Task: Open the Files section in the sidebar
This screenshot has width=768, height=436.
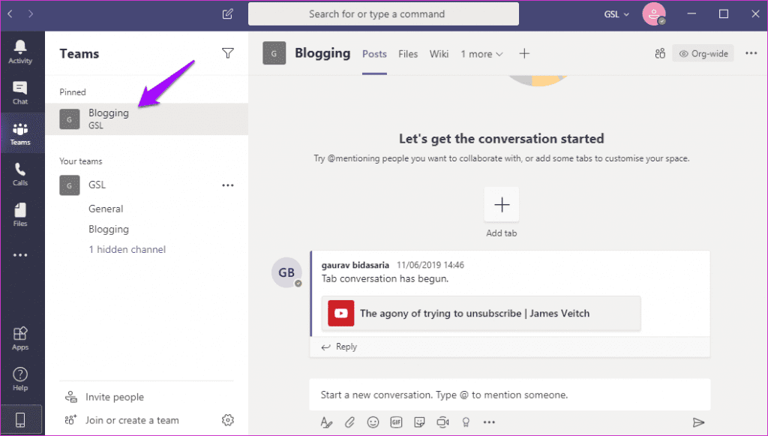Action: (x=20, y=215)
